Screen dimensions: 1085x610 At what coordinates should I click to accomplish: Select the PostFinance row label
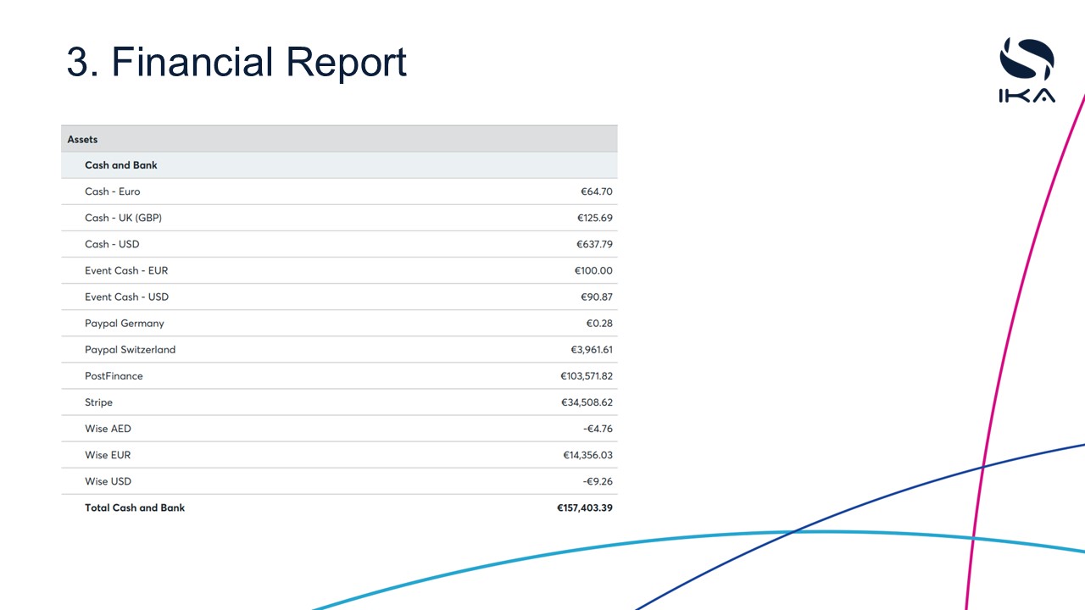[x=114, y=375]
